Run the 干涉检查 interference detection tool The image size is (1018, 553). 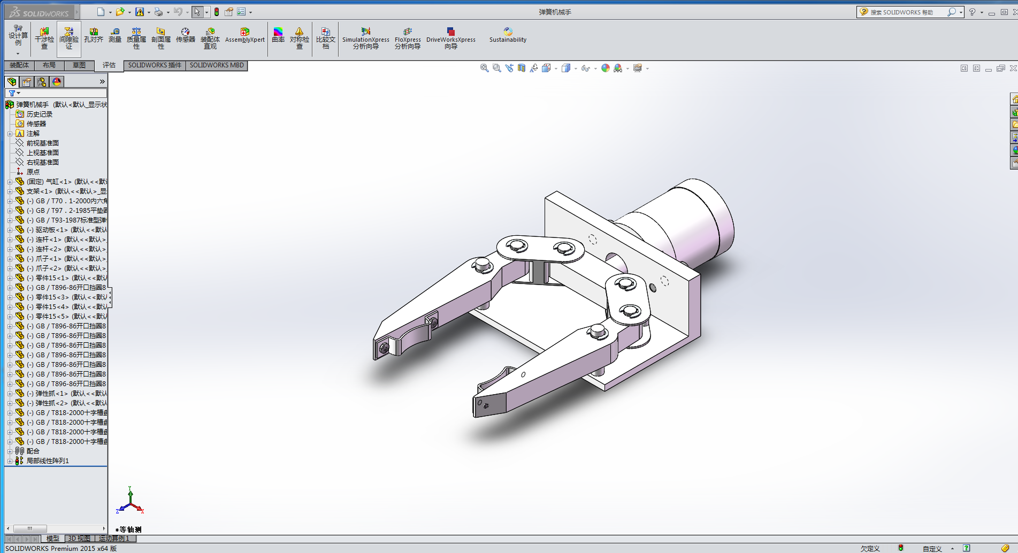click(44, 39)
